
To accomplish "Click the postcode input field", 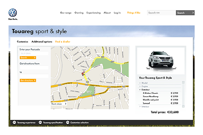I will 34,53.
